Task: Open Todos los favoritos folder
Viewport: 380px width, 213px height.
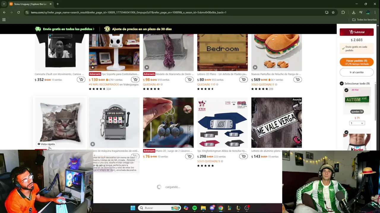Action: 365,20
